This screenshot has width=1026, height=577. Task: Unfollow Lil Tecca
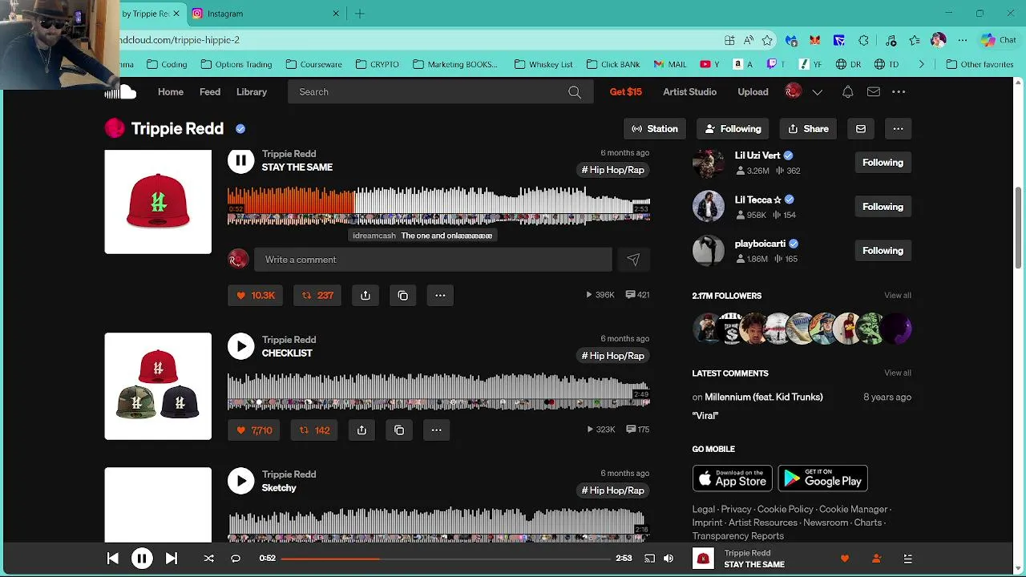tap(883, 207)
